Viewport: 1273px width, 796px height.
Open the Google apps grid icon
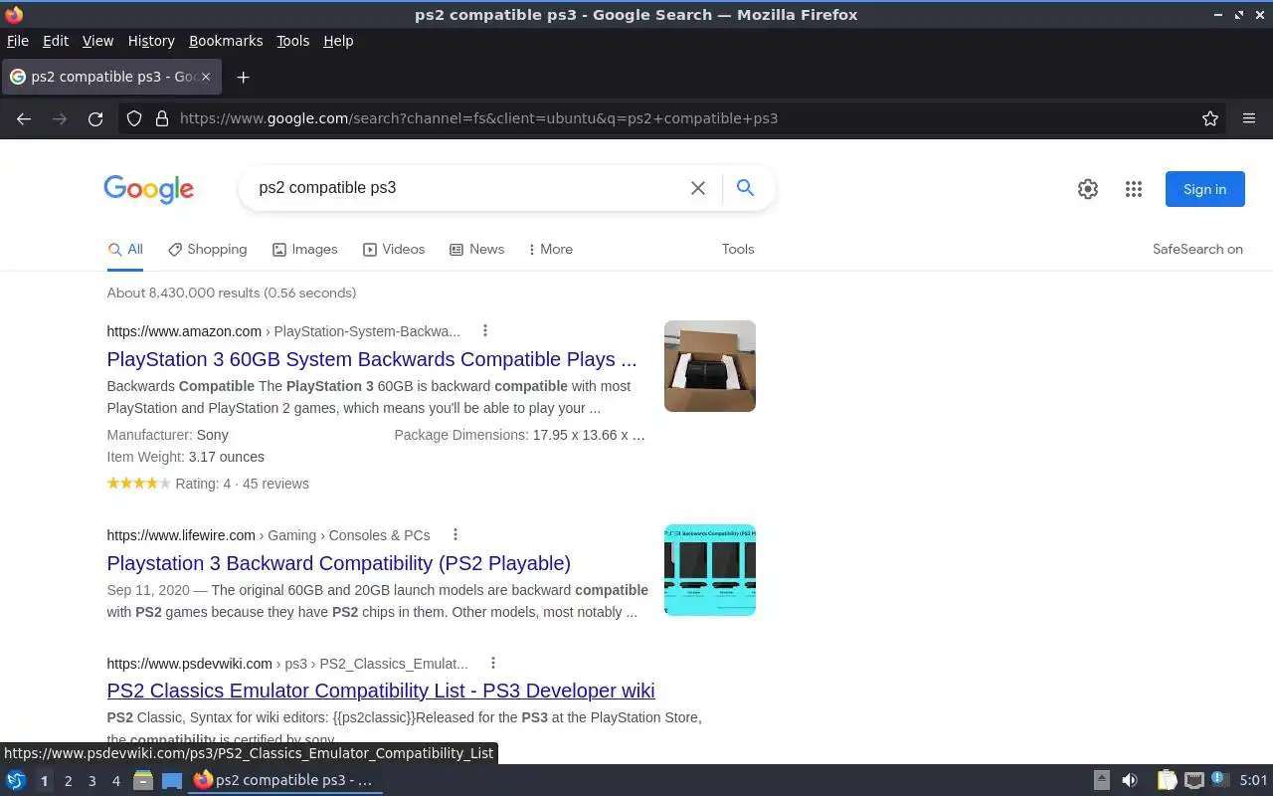(x=1134, y=189)
